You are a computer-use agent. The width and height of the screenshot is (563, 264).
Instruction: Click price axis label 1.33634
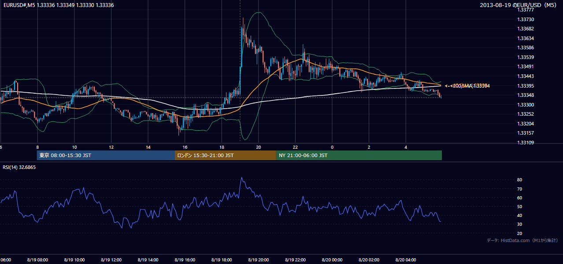525,38
